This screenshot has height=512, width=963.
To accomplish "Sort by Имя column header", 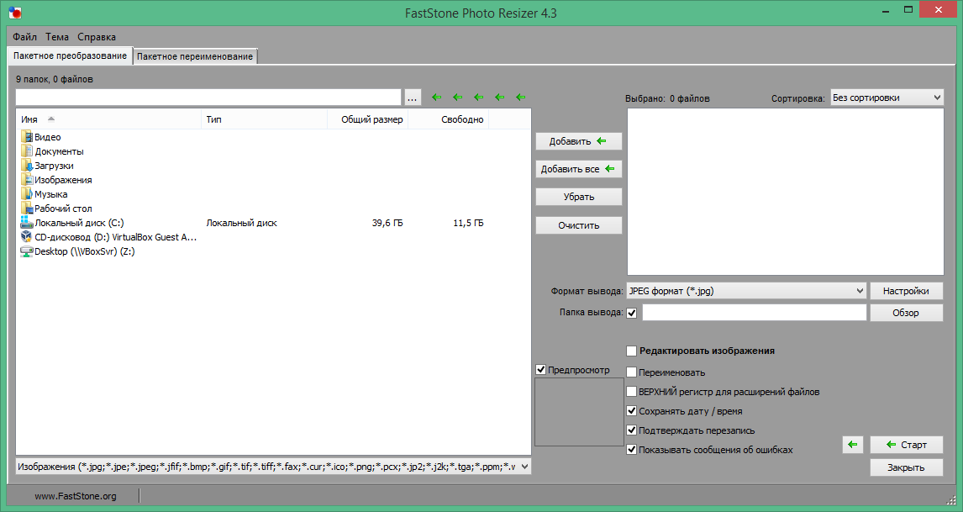I will pyautogui.click(x=108, y=119).
